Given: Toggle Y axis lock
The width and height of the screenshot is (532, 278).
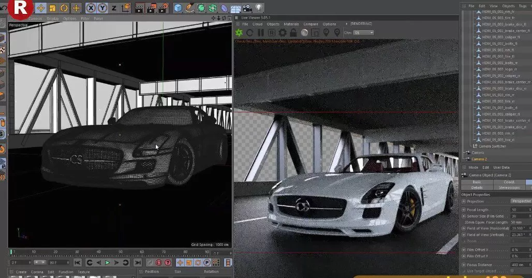Looking at the screenshot, I should pyautogui.click(x=102, y=8).
